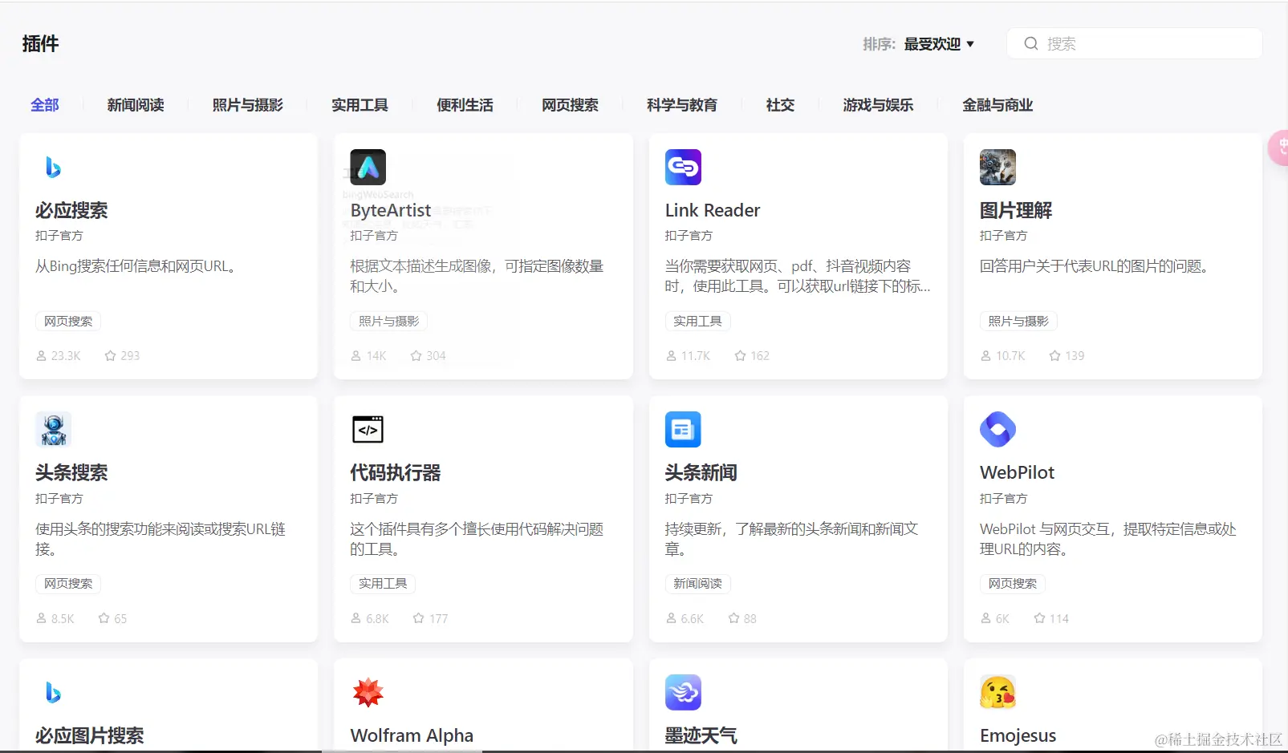1288x753 pixels.
Task: Go to the 便利生活 tab
Action: [x=465, y=105]
